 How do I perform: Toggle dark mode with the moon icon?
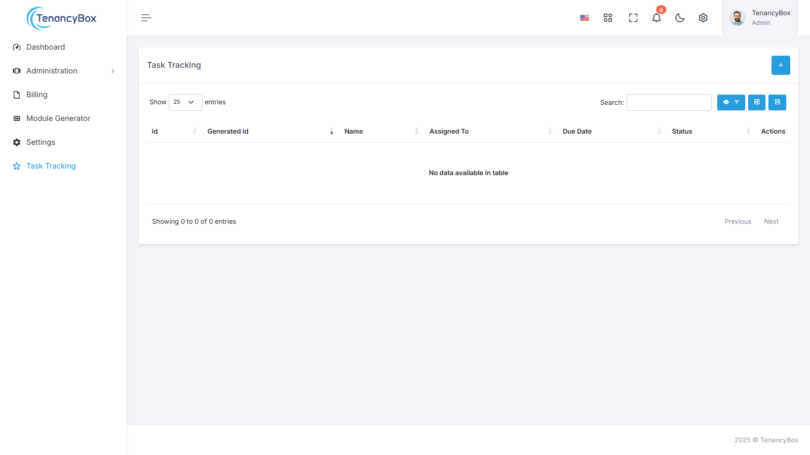[679, 18]
